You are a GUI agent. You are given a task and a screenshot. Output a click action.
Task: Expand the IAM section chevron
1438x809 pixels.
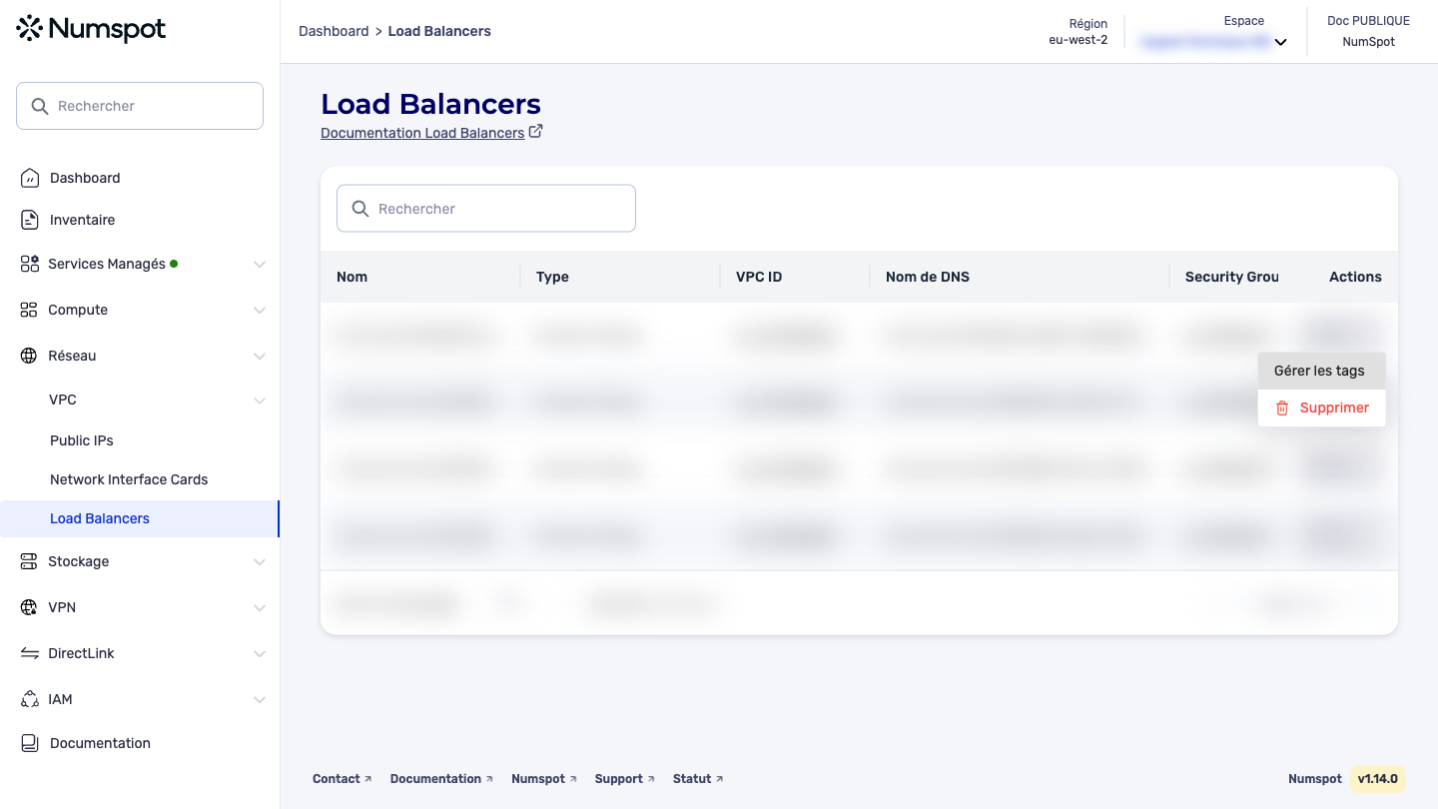(260, 700)
